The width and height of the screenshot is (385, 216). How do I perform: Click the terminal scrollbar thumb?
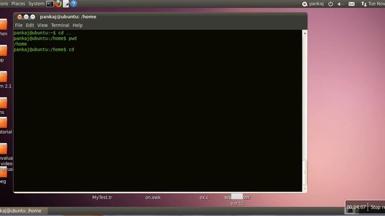(305, 172)
